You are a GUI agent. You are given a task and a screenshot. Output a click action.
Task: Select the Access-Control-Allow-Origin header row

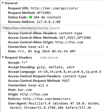coord(45,42)
